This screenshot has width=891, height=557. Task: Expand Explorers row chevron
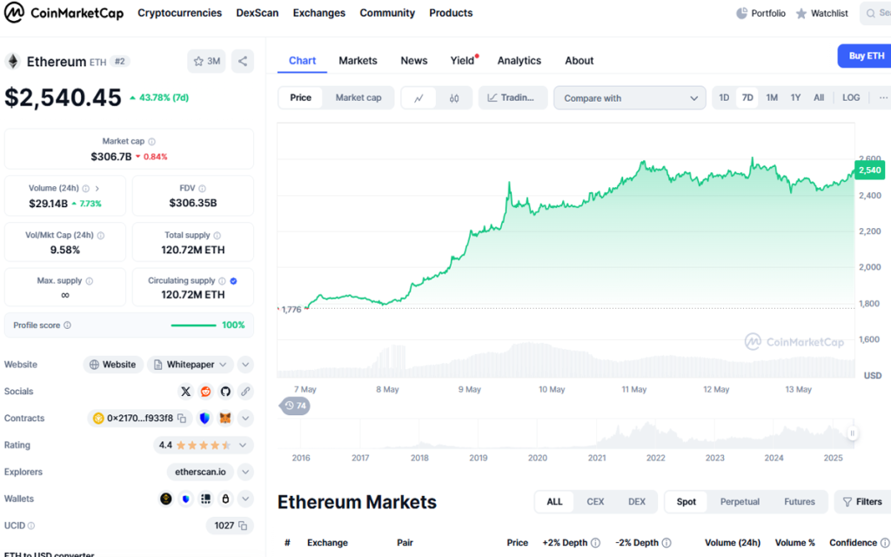245,472
